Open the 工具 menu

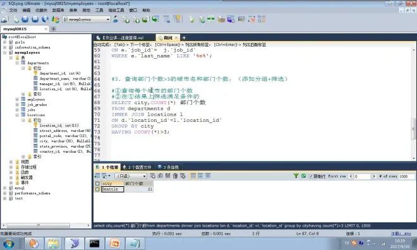pyautogui.click(x=99, y=10)
